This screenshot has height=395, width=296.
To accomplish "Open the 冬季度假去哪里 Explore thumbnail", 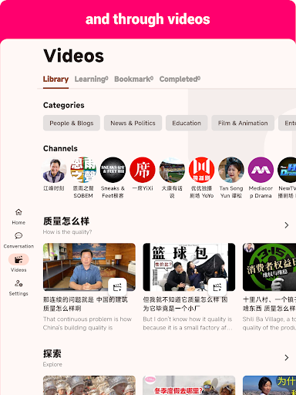I will pos(189,385).
